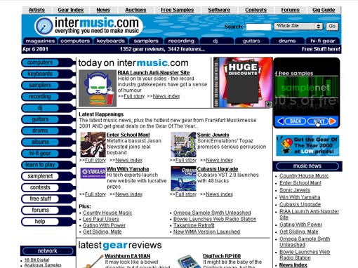This screenshot has height=268, width=358.
Task: Click the Yamaha logo image
Action: [x=93, y=173]
